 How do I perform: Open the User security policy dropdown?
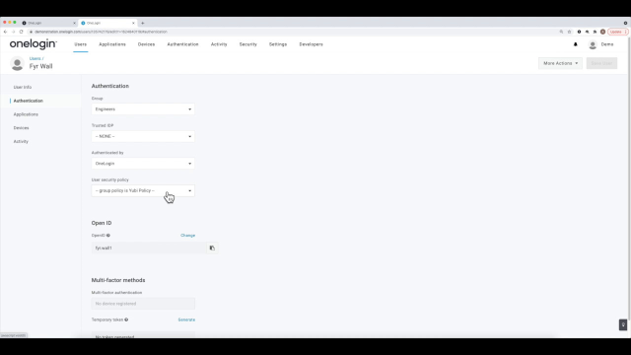(143, 190)
